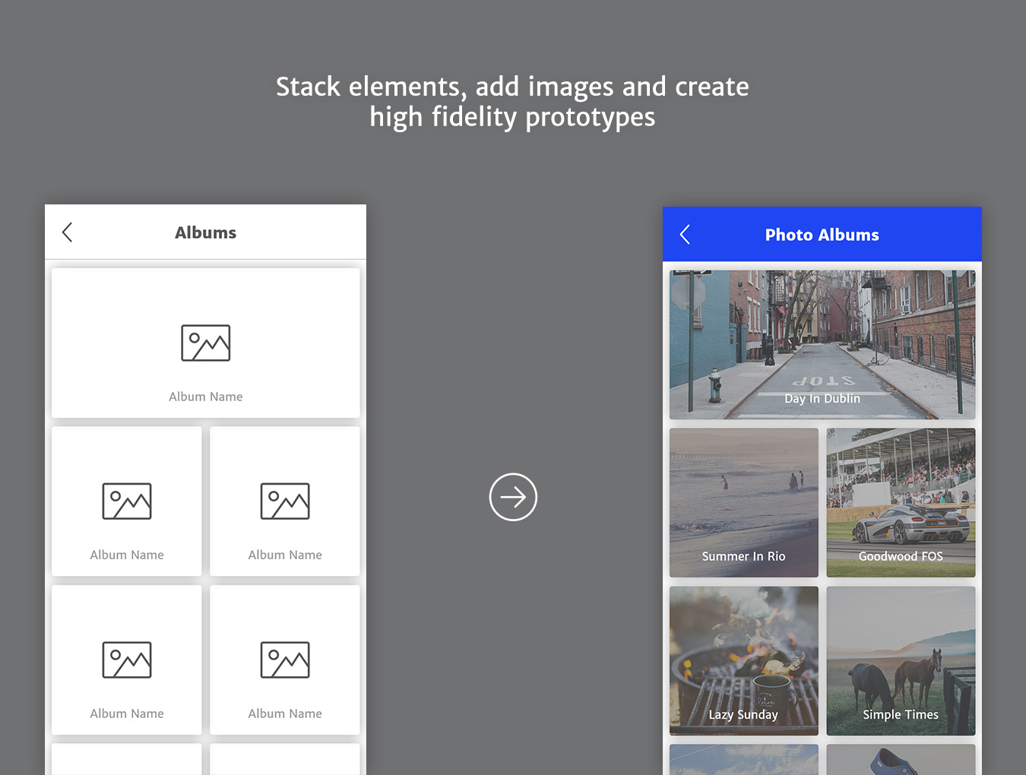Viewport: 1026px width, 775px height.
Task: Open the Day In Dublin album
Action: point(822,344)
